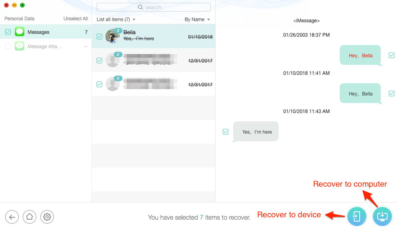398x230 pixels.
Task: Click the Recover to device round button
Action: coord(356,216)
